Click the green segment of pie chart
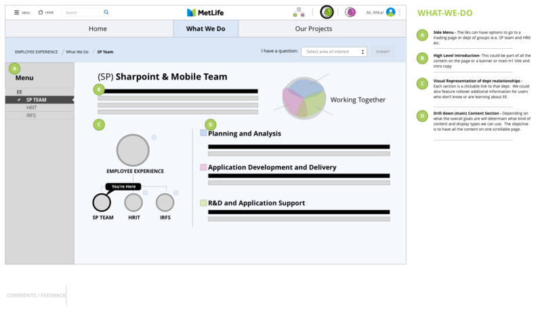542x322 pixels. 316,104
